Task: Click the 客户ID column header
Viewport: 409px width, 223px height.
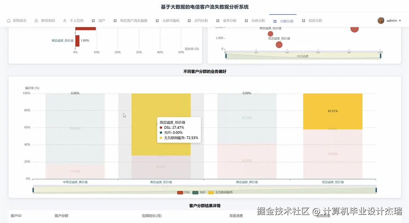Action: click(x=16, y=216)
